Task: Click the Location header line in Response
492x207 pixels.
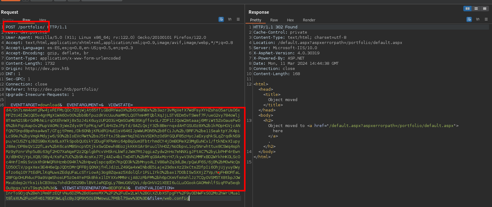Action: 328,43
